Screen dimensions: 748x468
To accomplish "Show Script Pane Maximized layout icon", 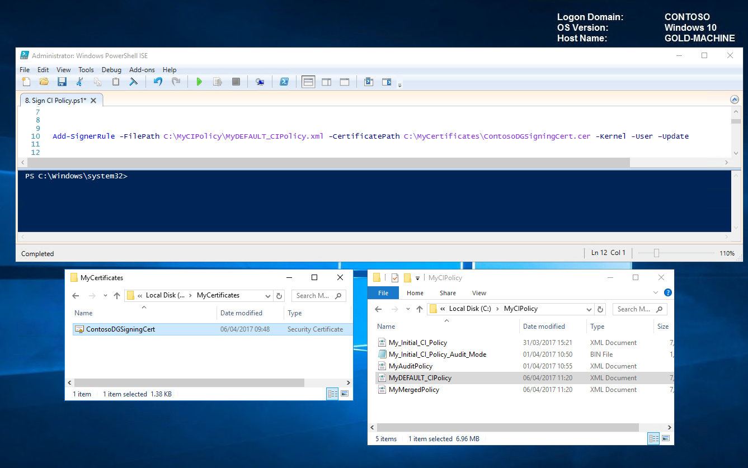I will [345, 82].
